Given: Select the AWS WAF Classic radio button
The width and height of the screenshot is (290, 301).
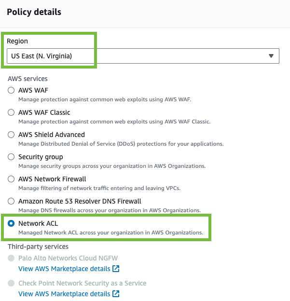Looking at the screenshot, I should click(x=11, y=112).
